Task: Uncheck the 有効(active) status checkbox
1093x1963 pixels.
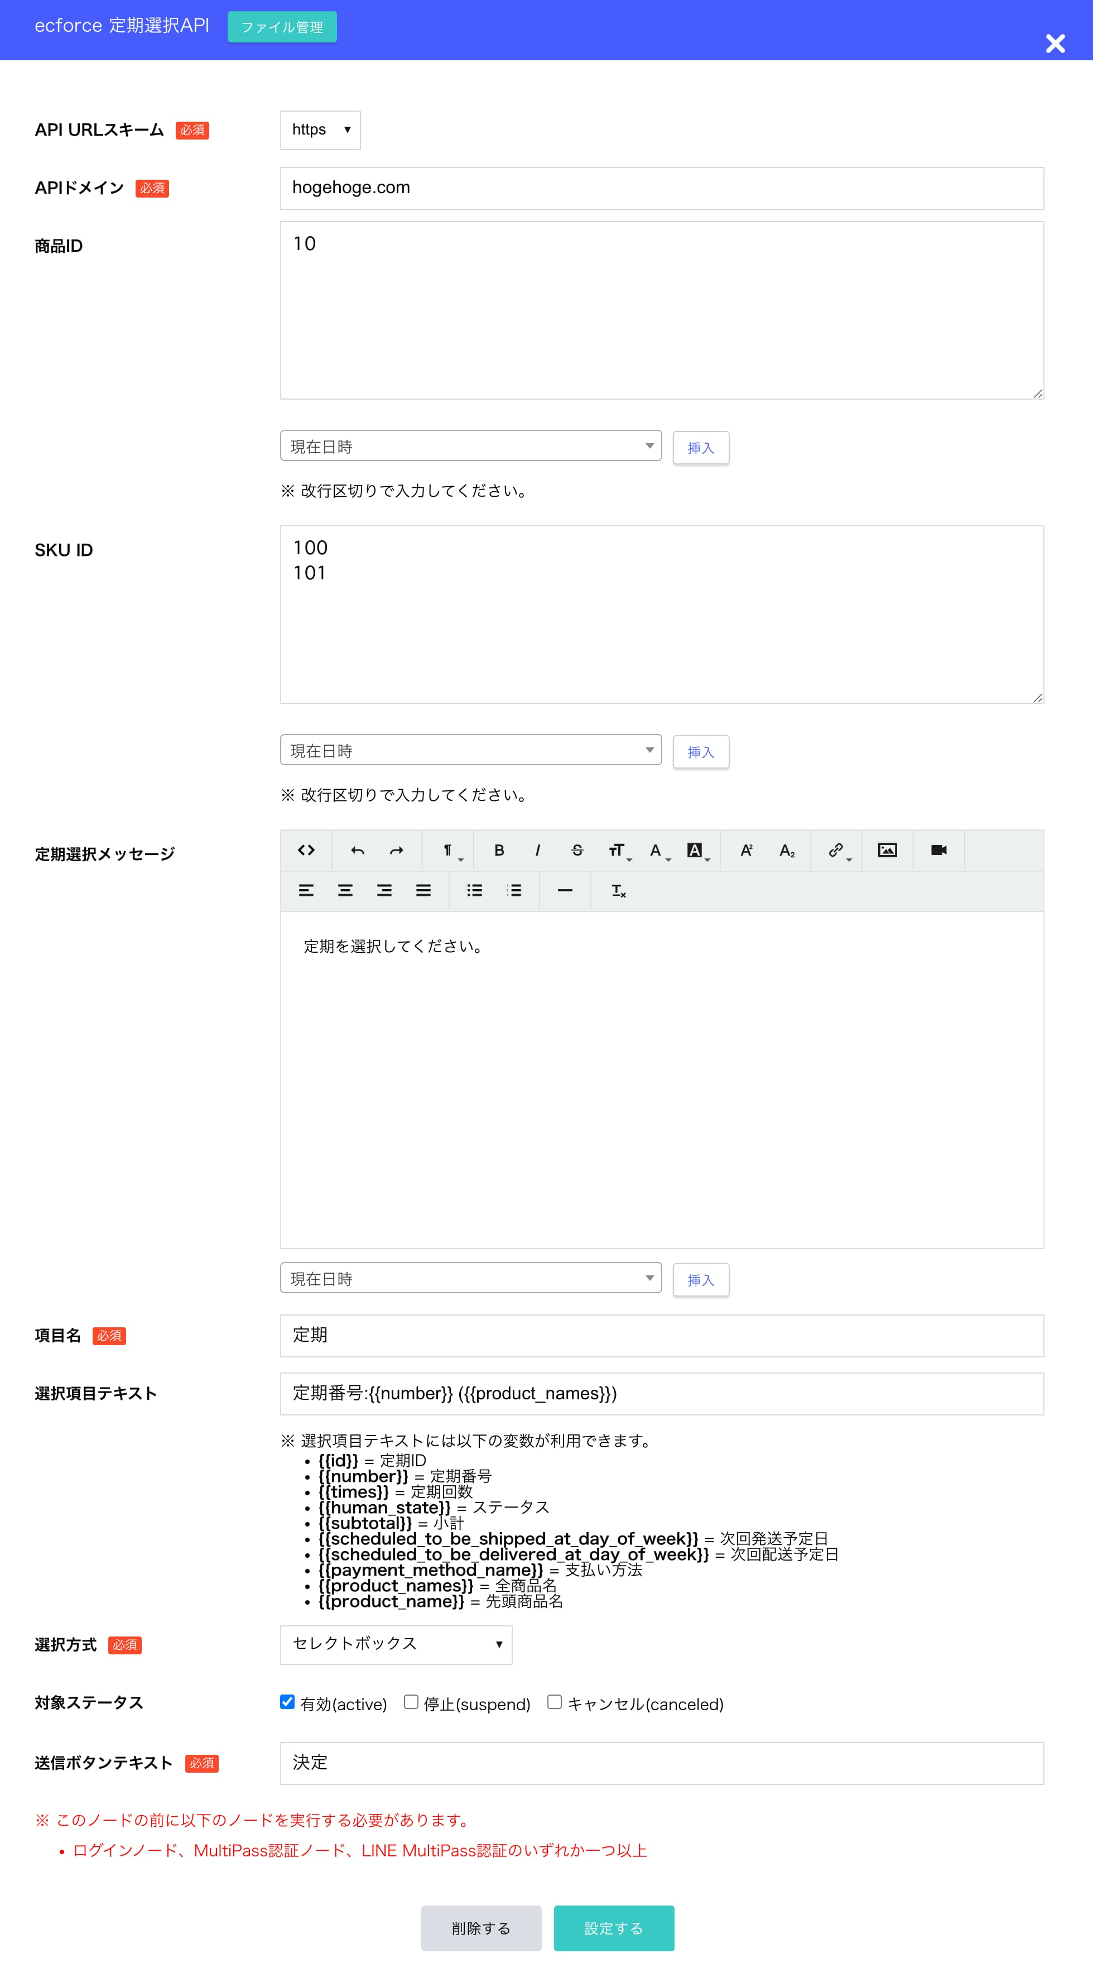Action: [288, 1703]
